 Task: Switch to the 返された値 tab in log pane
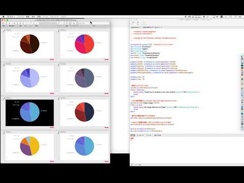(158, 135)
